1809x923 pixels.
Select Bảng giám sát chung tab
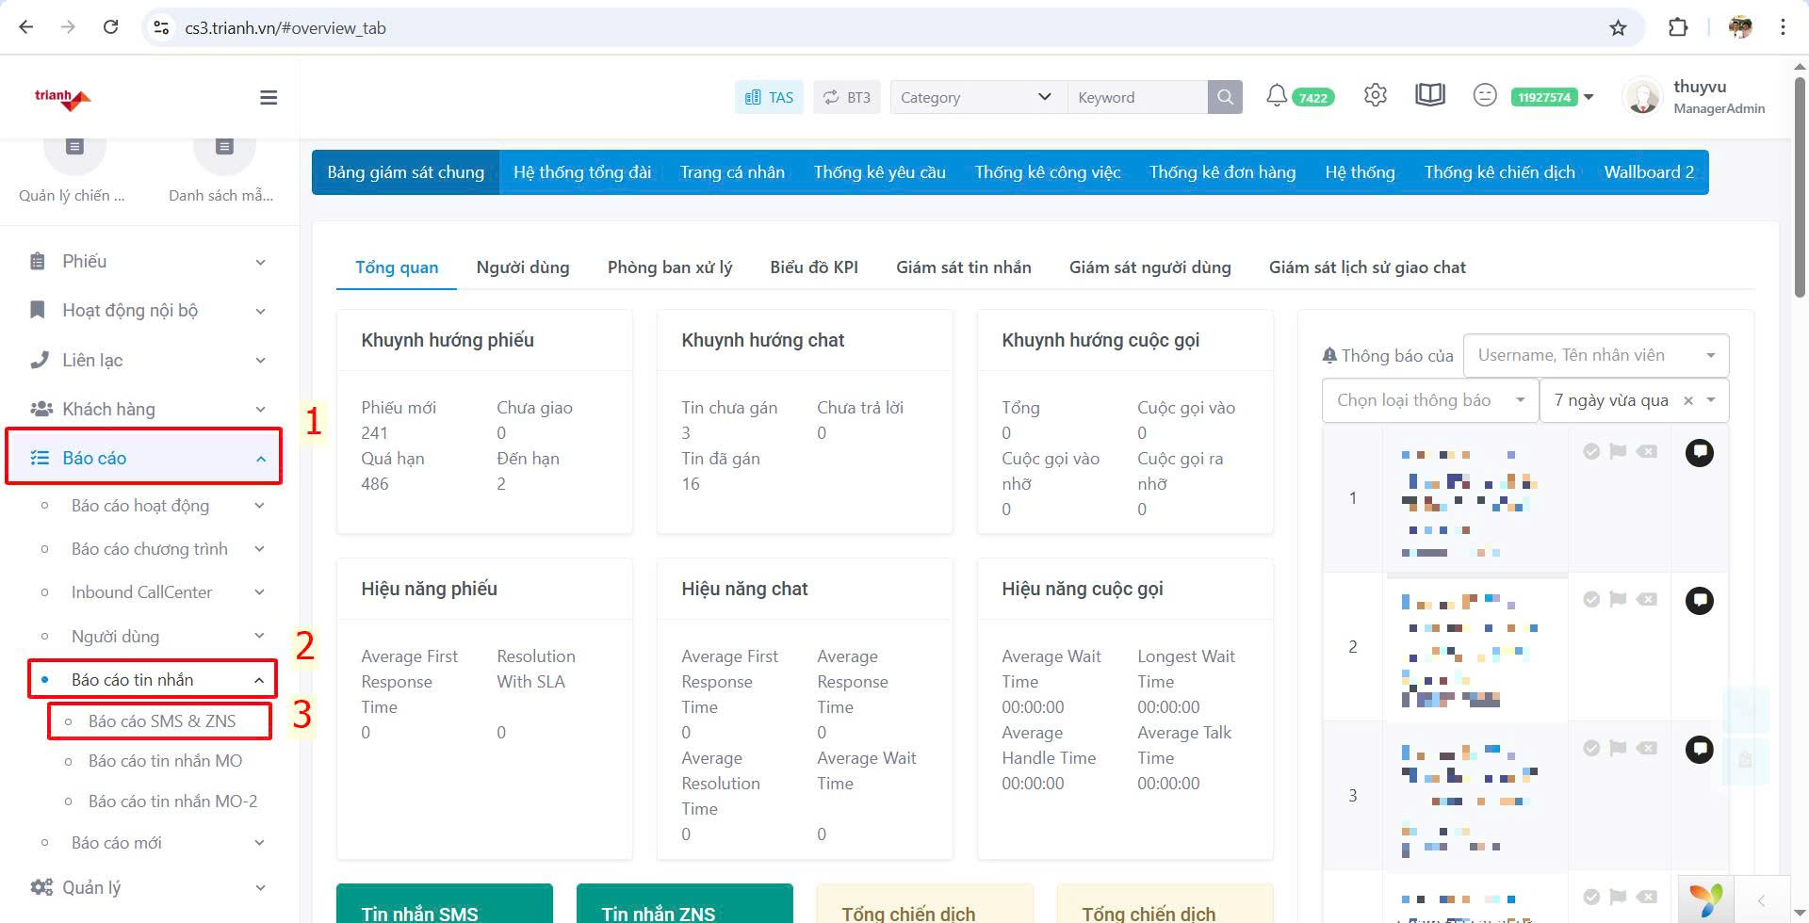[x=406, y=172]
